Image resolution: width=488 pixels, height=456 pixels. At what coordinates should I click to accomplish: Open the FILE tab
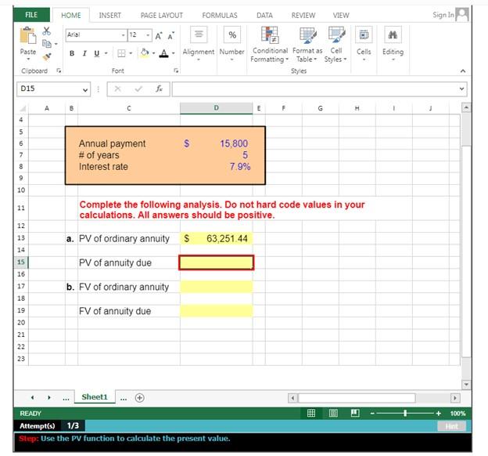point(31,15)
